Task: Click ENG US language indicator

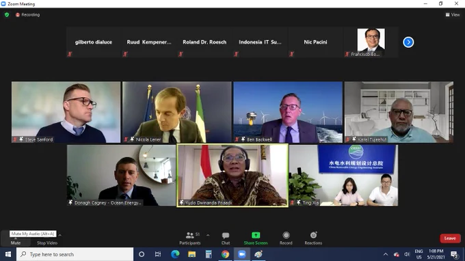Action: coord(418,254)
